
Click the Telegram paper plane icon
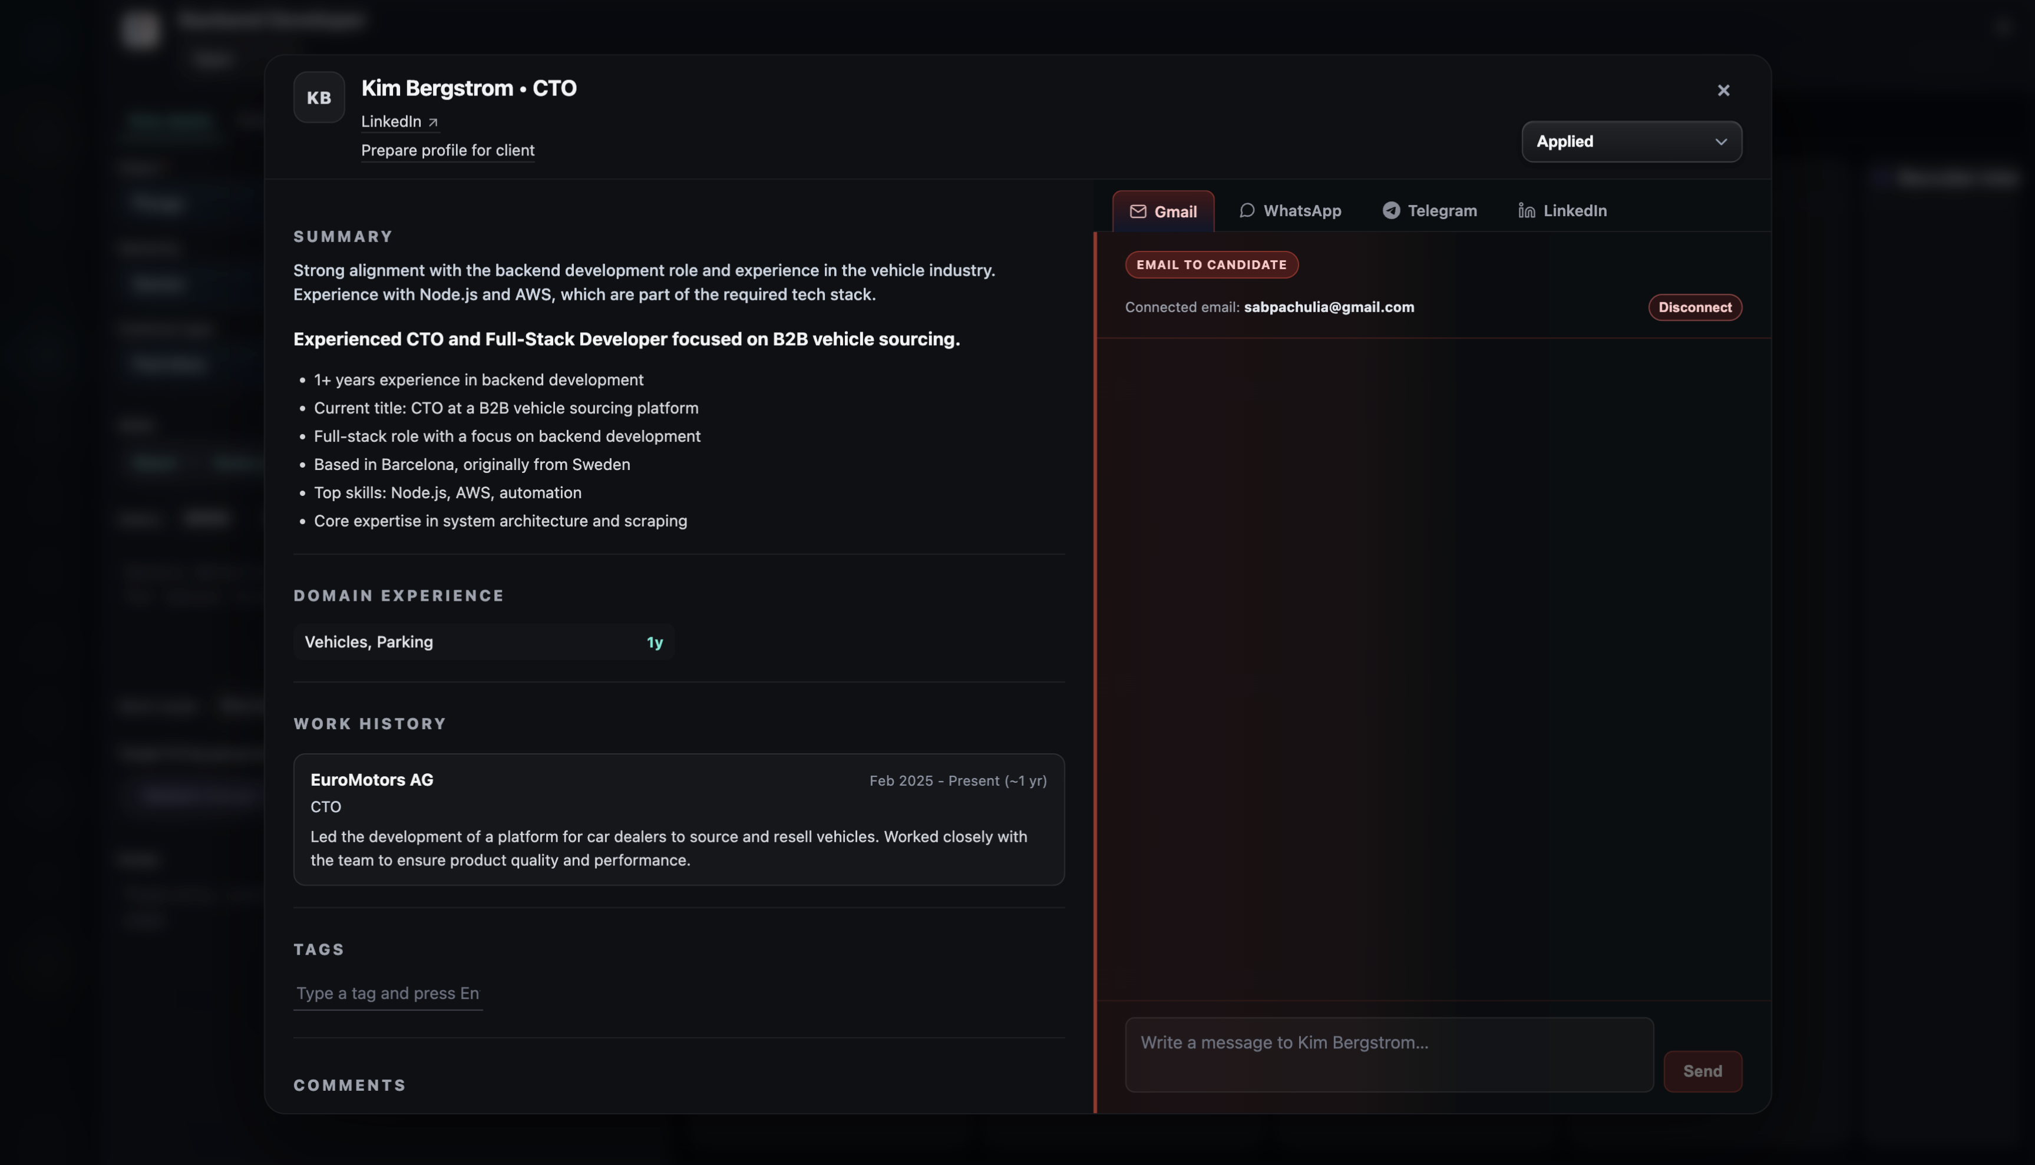click(x=1391, y=210)
